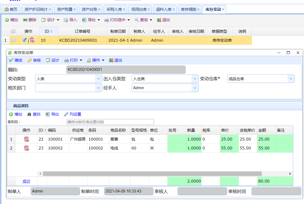Focus the 条形码 barcode scan input field

pyautogui.click(x=110, y=122)
